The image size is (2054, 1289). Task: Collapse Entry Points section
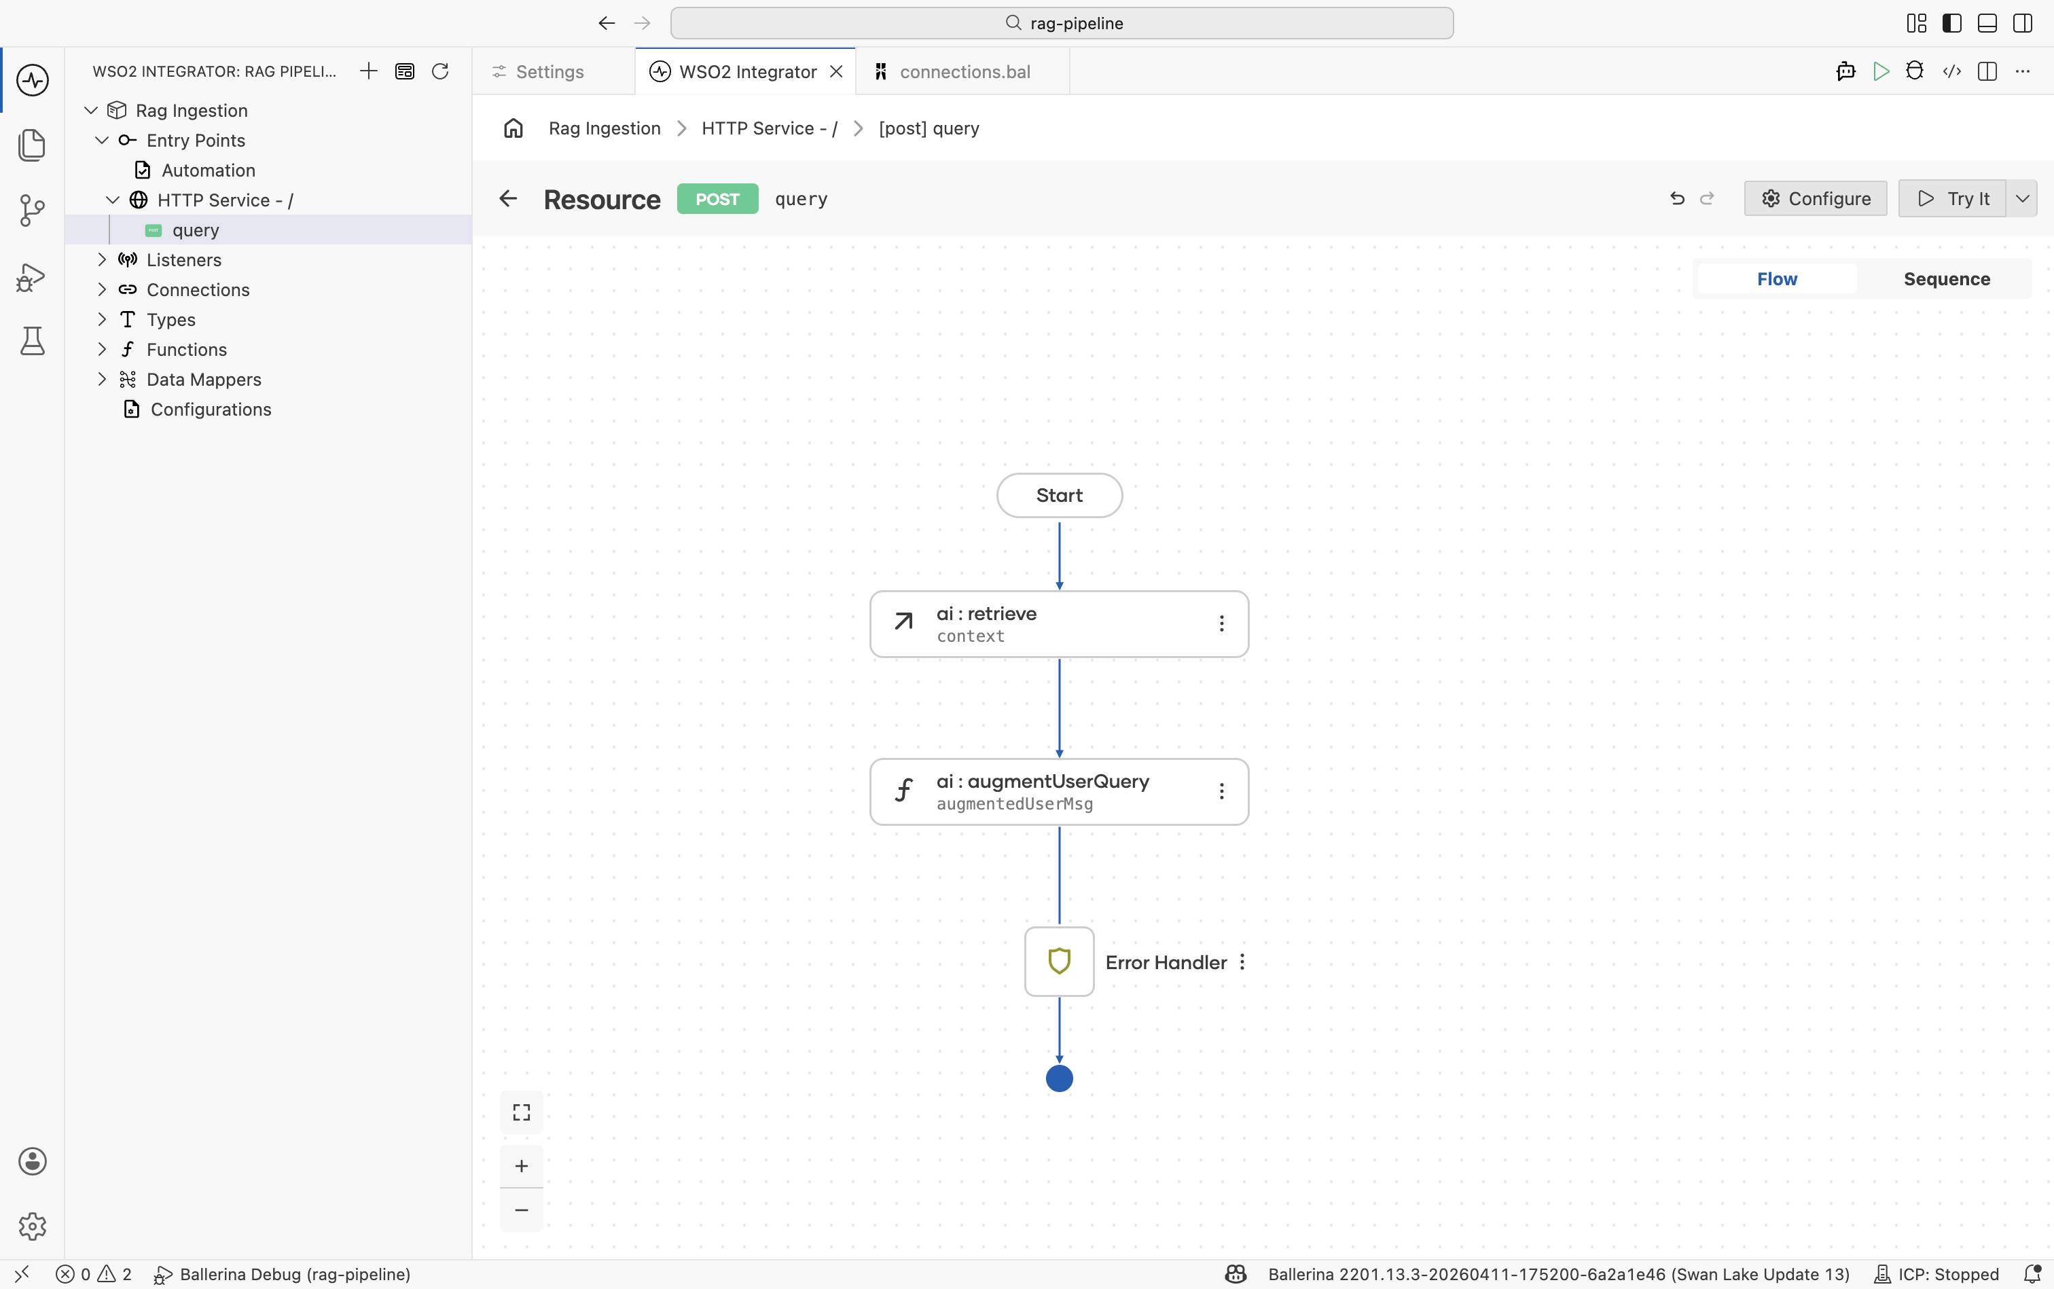point(103,141)
